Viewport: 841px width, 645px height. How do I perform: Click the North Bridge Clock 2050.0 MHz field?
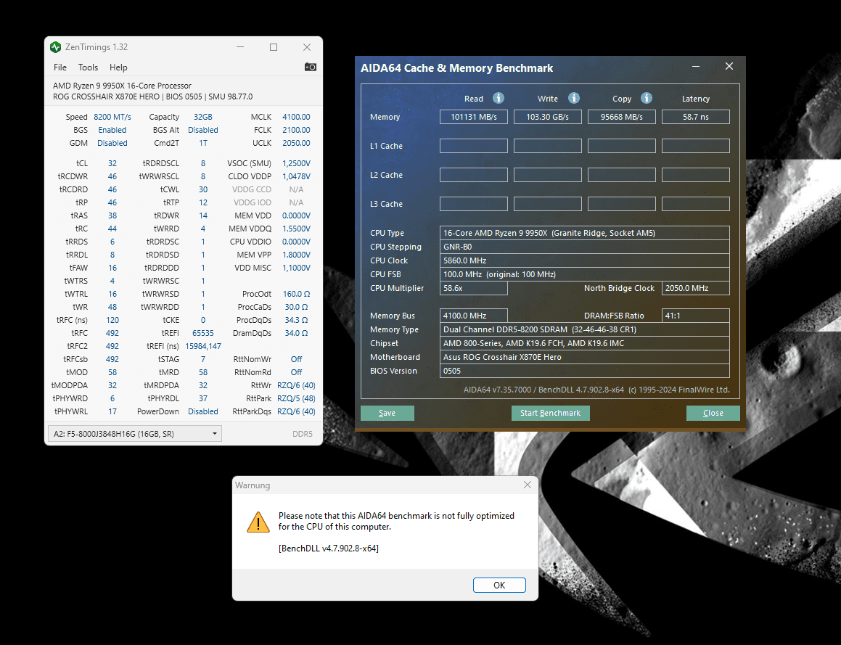[x=696, y=288]
